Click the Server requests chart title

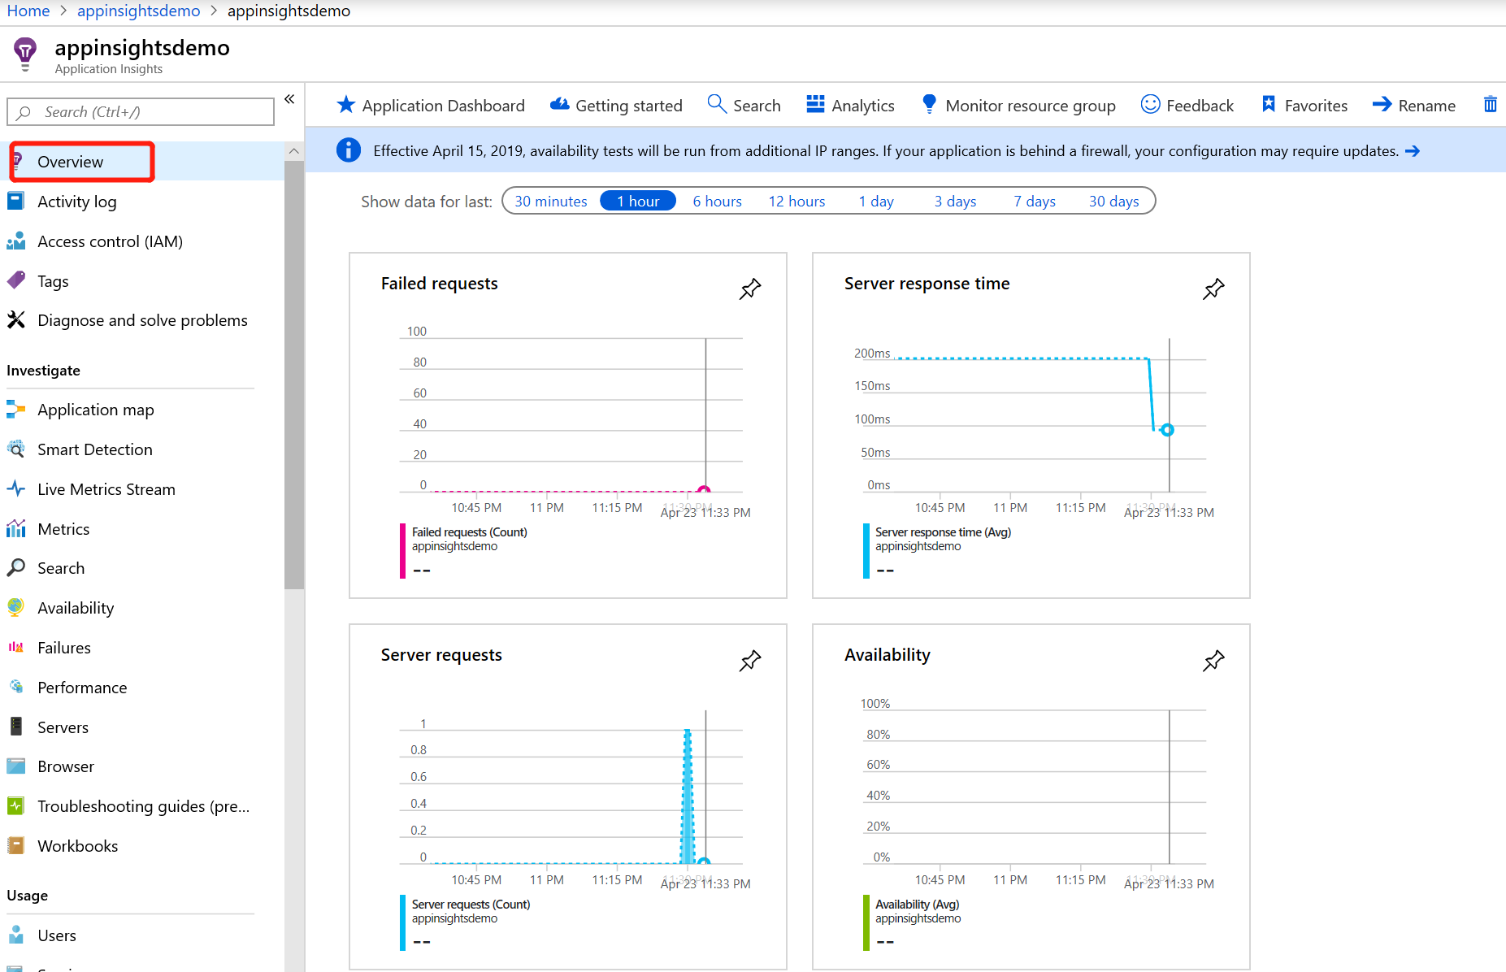pos(441,654)
